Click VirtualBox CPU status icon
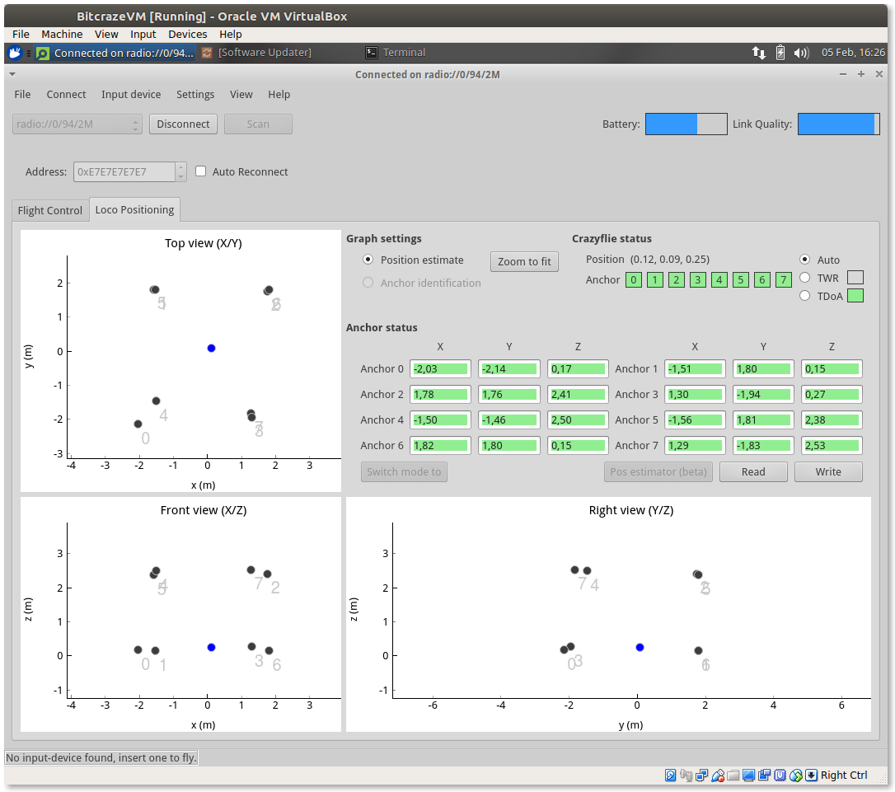895x792 pixels. (x=780, y=775)
